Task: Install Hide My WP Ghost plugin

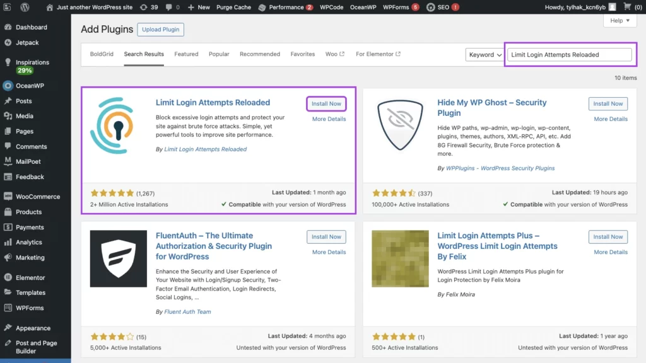Action: (608, 104)
